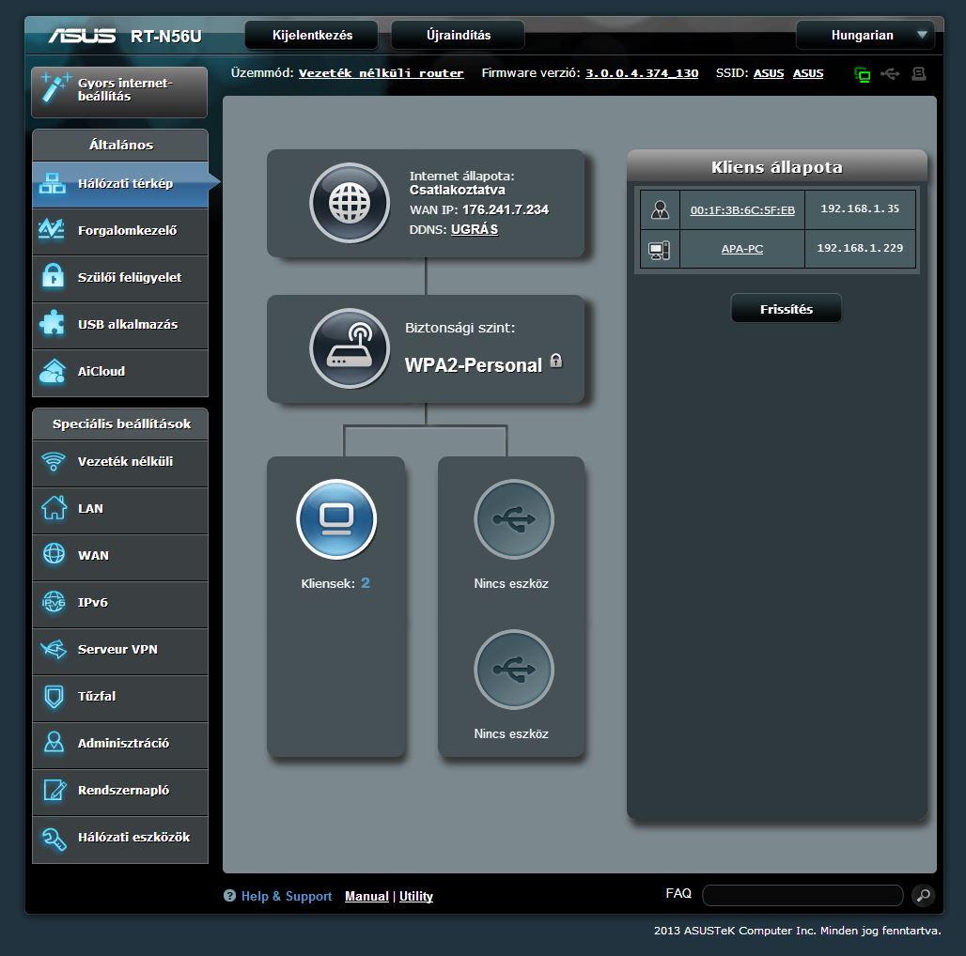Viewport: 966px width, 956px height.
Task: Click the Help & Support question icon
Action: tap(229, 896)
